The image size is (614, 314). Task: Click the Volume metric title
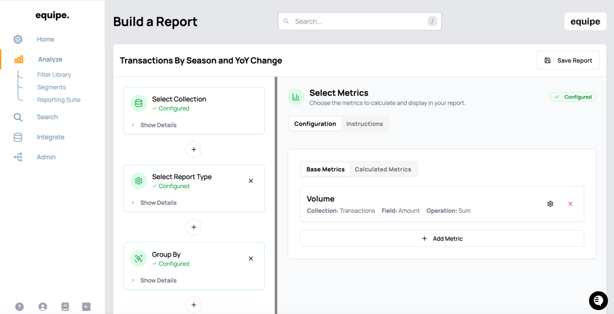(321, 199)
